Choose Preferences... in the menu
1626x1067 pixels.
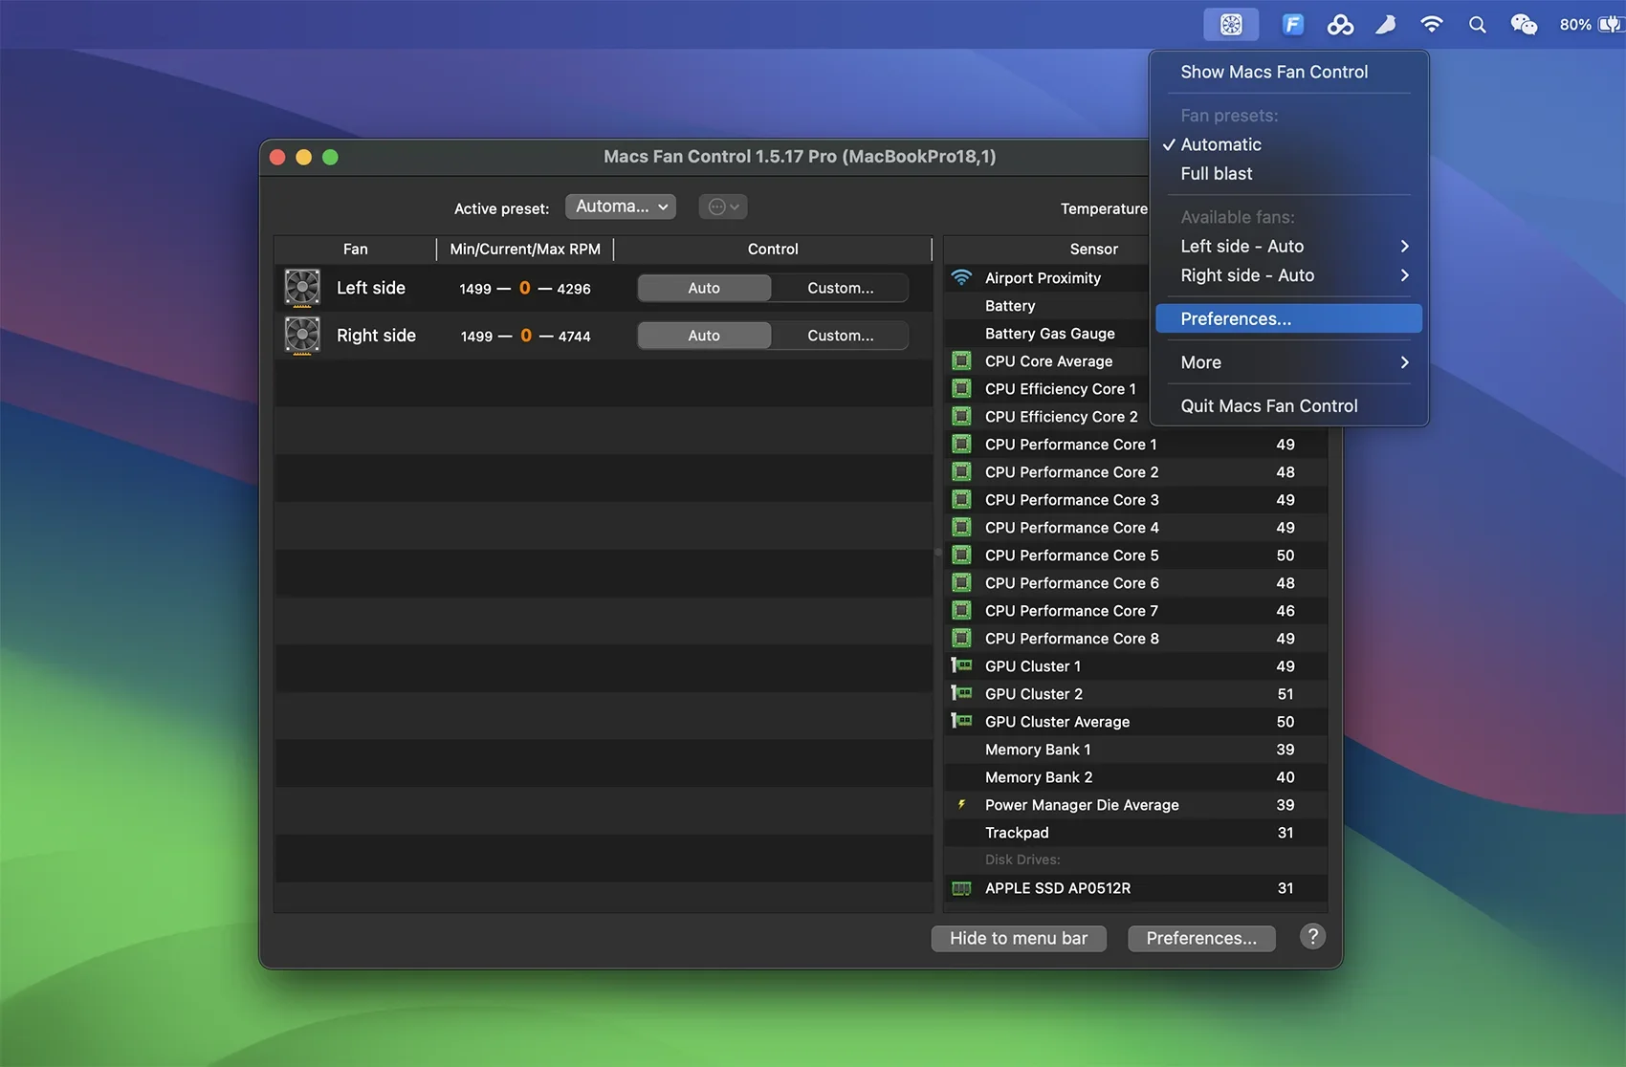(1287, 318)
